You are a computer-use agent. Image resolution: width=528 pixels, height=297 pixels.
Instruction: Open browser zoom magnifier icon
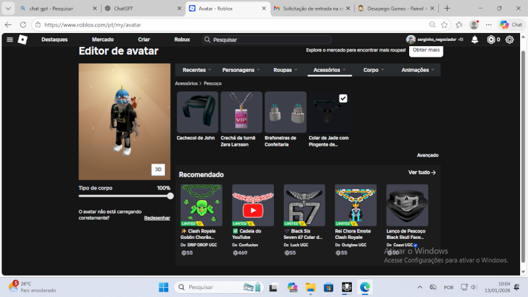pos(432,24)
